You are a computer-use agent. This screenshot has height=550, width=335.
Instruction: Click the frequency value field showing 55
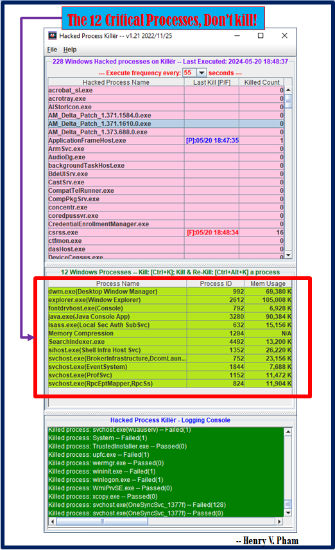(189, 73)
